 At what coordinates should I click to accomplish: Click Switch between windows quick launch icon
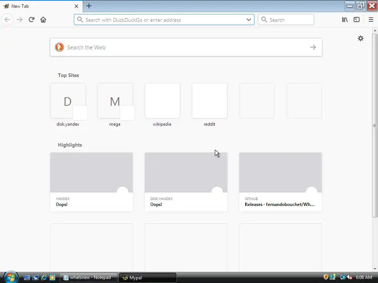pyautogui.click(x=35, y=277)
